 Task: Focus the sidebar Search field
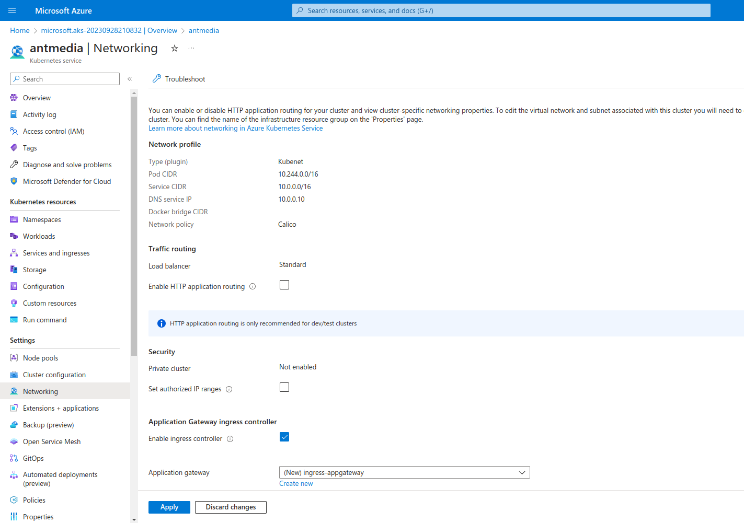click(x=65, y=79)
